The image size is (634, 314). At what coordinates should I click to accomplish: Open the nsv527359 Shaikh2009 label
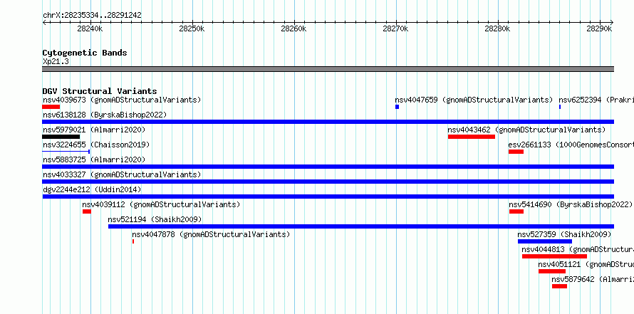pos(564,234)
